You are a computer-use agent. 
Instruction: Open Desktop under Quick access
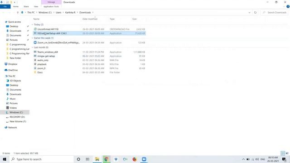14,26
